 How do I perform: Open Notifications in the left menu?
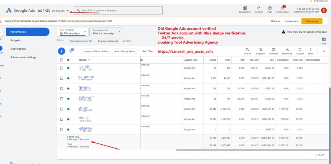pos(18,49)
